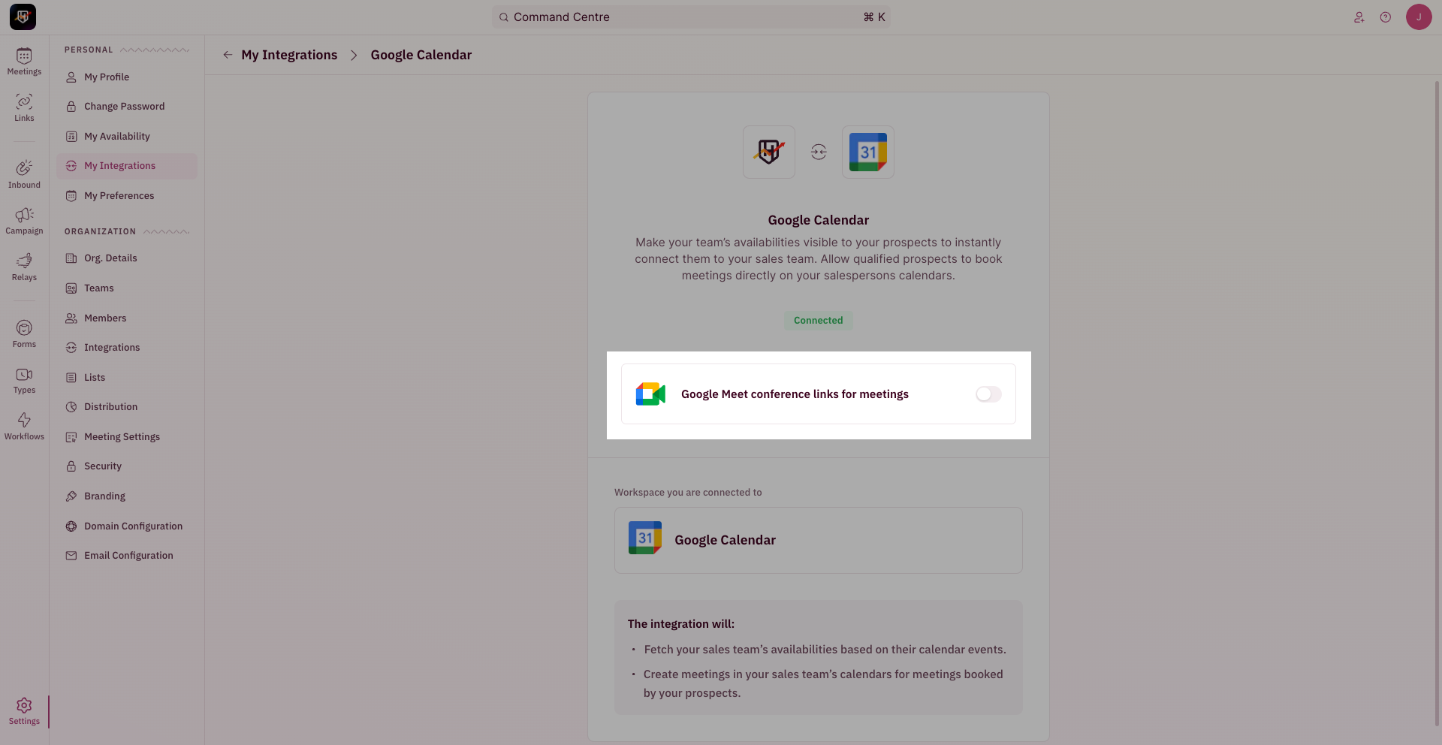The width and height of the screenshot is (1442, 745).
Task: Toggle Google Meet conference links switch
Action: pos(988,394)
